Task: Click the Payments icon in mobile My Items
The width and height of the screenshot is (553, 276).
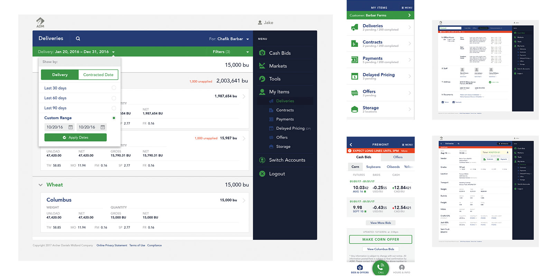Action: (355, 60)
